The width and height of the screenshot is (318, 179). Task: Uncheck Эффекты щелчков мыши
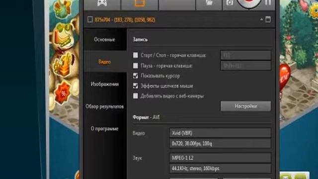click(135, 86)
